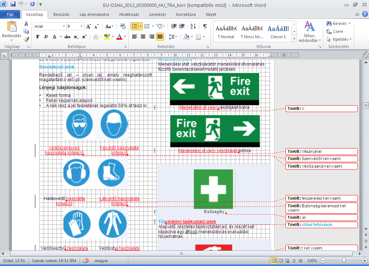This screenshot has height=266, width=369.
Task: Cut selection with the scissors icon
Action: tap(26, 23)
